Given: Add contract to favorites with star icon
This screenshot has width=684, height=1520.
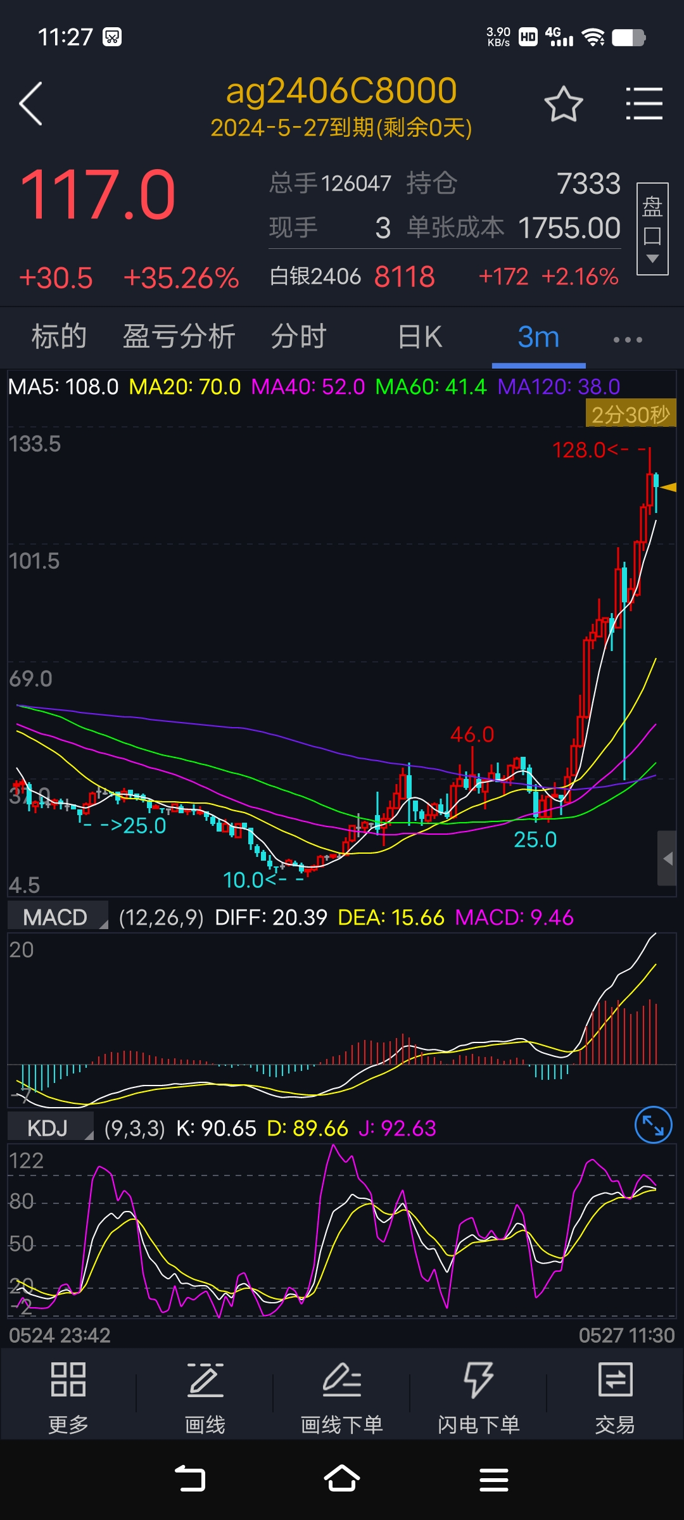Looking at the screenshot, I should pyautogui.click(x=563, y=104).
